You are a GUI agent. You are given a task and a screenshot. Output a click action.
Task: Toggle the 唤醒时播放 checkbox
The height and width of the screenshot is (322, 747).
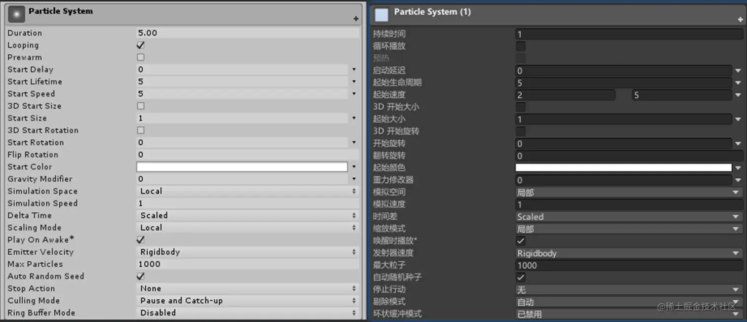click(521, 241)
